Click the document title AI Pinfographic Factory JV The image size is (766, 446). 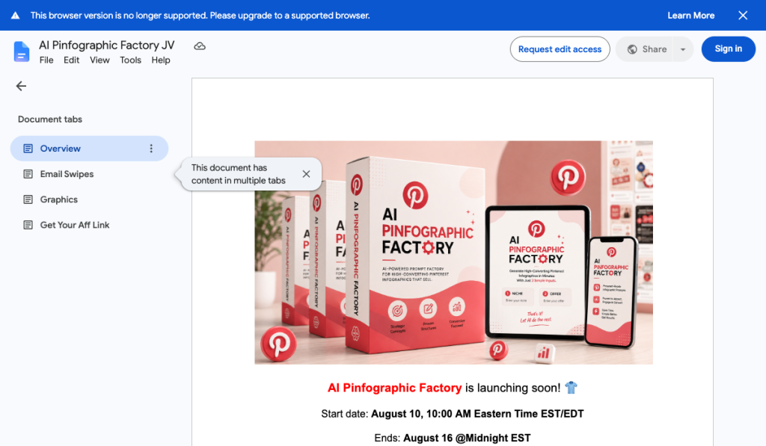click(x=106, y=46)
